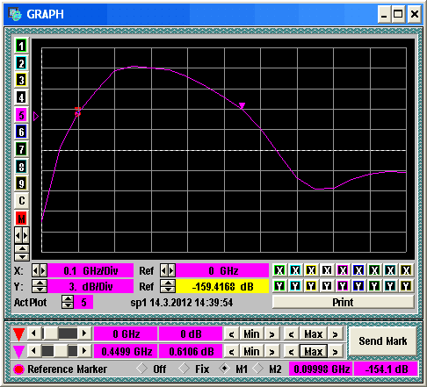Image resolution: width=427 pixels, height=387 pixels.
Task: Select plot 6 button
Action: (21, 132)
